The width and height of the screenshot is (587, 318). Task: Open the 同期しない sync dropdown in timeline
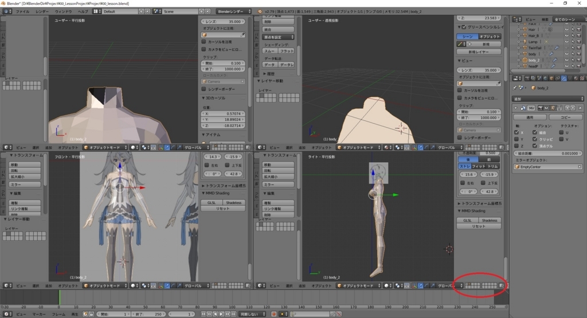tap(252, 314)
